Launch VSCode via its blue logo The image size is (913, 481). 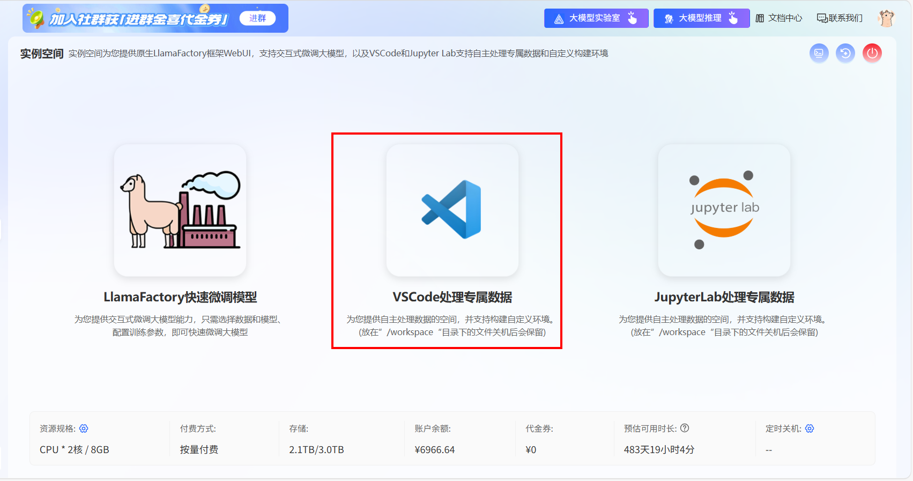coord(452,210)
